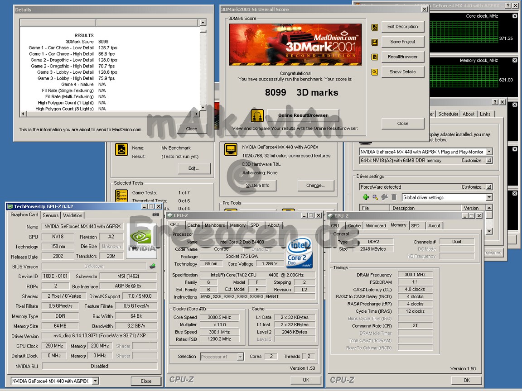Close the Core clock graph with its X
522x391 pixels.
point(515,16)
